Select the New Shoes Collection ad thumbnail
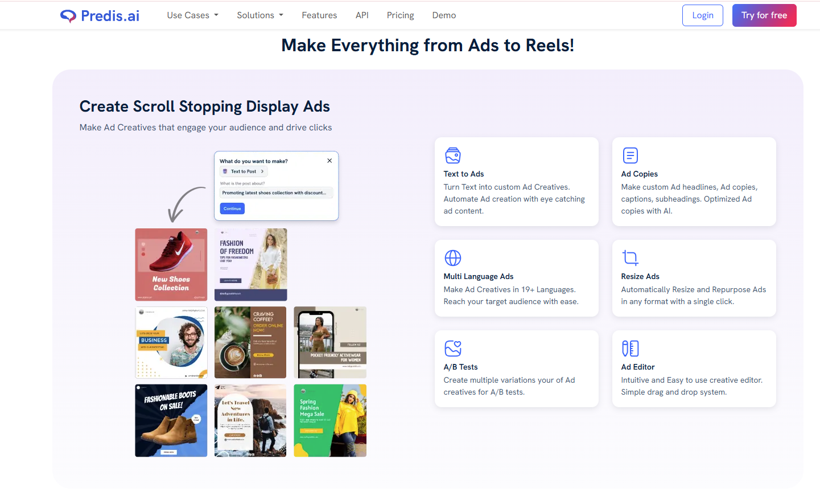Image resolution: width=820 pixels, height=504 pixels. (x=171, y=265)
